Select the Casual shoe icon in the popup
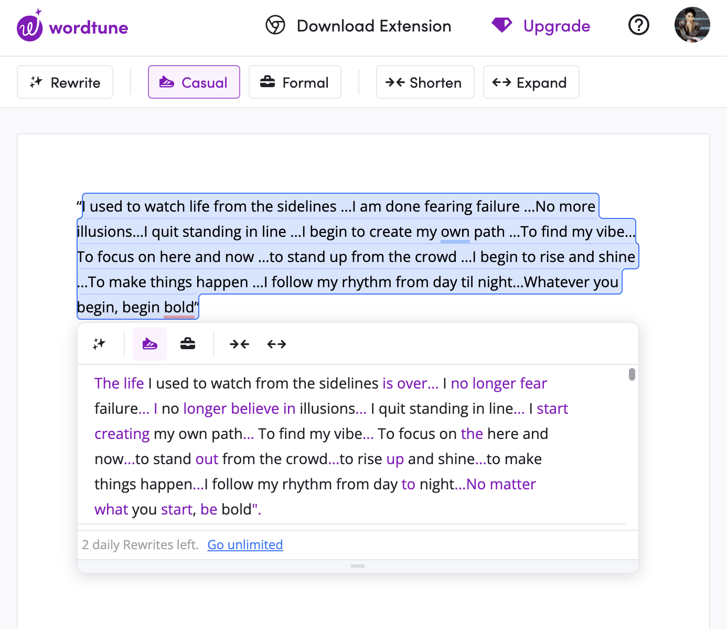Screen dimensions: 727x629 [150, 344]
